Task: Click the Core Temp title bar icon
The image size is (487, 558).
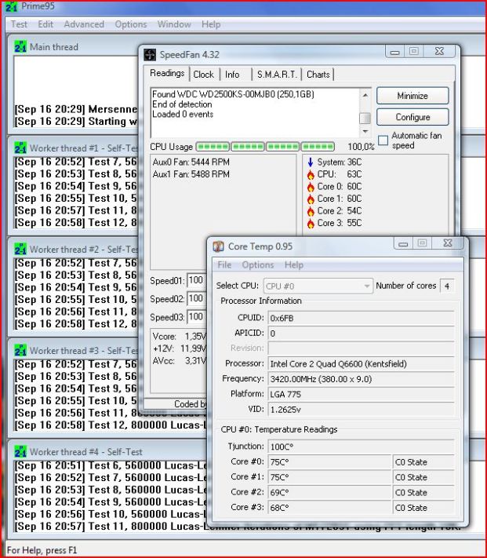Action: click(x=218, y=246)
